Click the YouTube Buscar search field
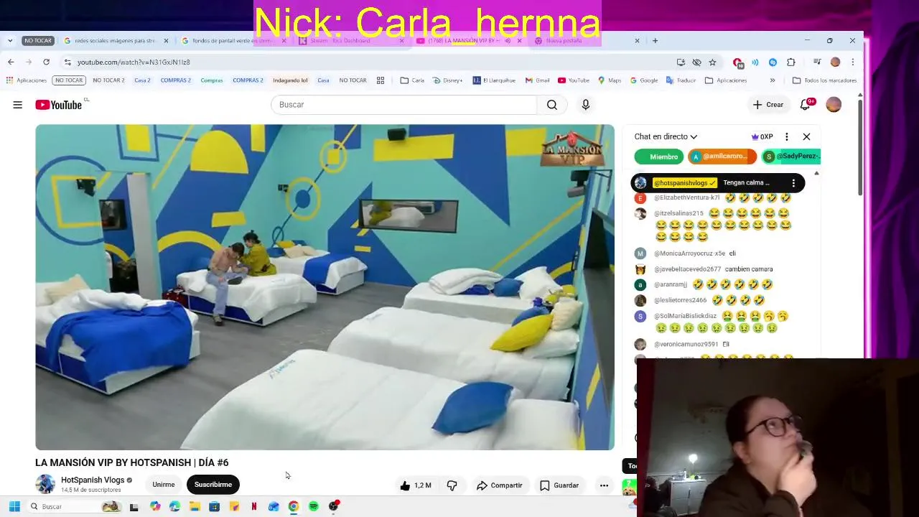 (x=403, y=105)
